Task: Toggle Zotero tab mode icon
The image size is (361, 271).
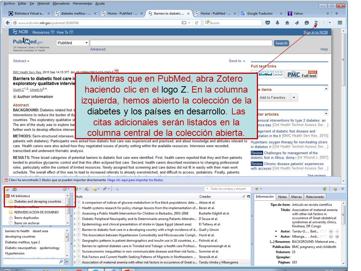Action: (x=335, y=189)
